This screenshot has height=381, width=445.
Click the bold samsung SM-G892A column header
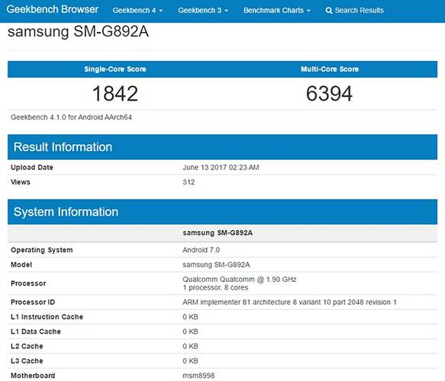tap(218, 233)
